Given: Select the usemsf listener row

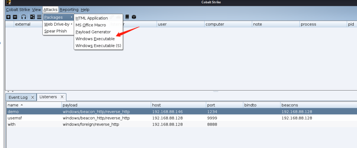Looking at the screenshot, I should point(182,118).
